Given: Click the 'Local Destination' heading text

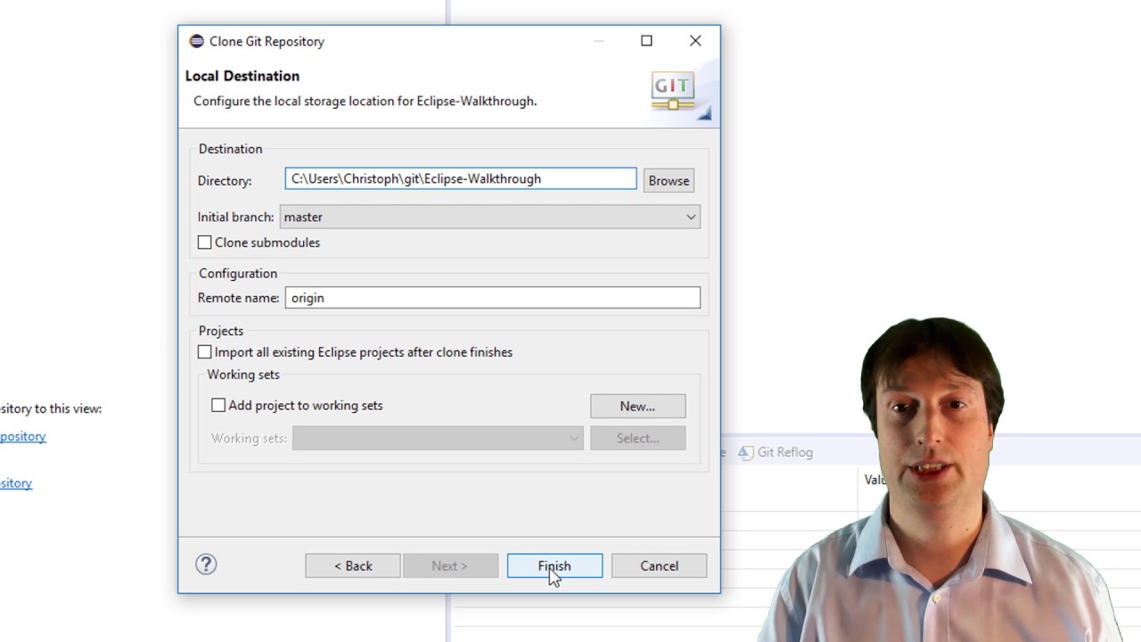Looking at the screenshot, I should tap(242, 76).
